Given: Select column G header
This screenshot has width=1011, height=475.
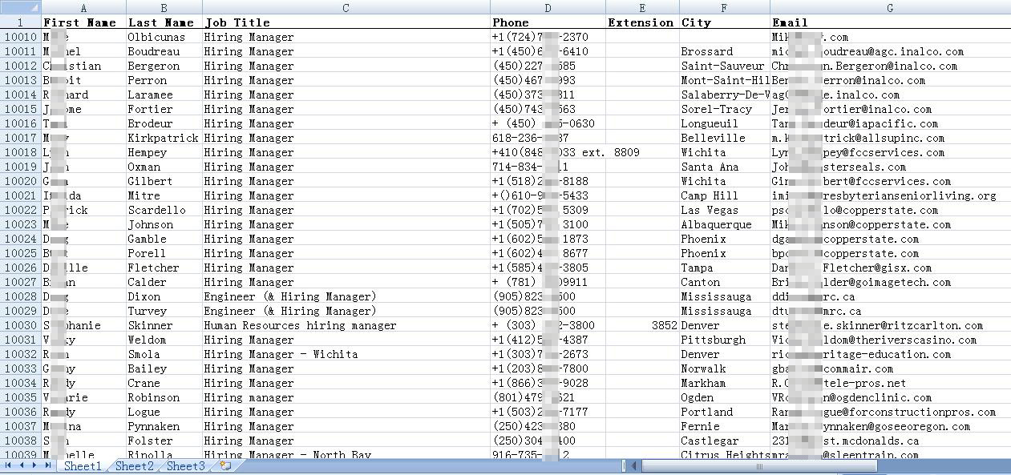Looking at the screenshot, I should (890, 7).
